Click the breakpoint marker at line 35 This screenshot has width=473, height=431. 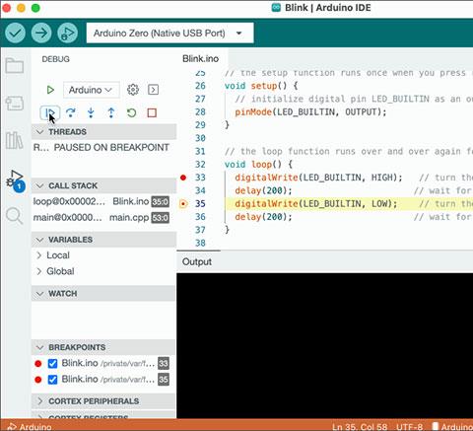pos(183,204)
